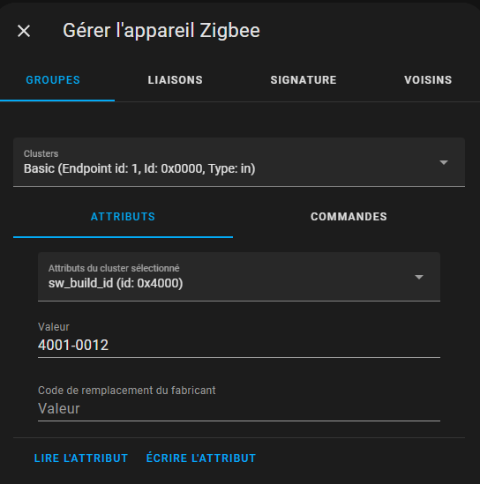
Task: Open the Liaisons tab
Action: (175, 80)
